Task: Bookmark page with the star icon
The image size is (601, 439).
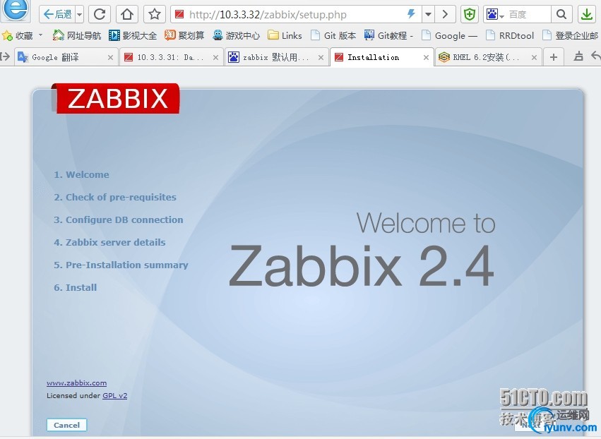Action: tap(155, 15)
